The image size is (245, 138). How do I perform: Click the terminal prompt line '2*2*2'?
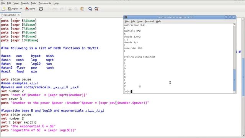click(127, 92)
